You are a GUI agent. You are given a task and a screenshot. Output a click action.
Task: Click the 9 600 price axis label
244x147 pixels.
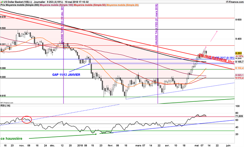[x=238, y=20]
